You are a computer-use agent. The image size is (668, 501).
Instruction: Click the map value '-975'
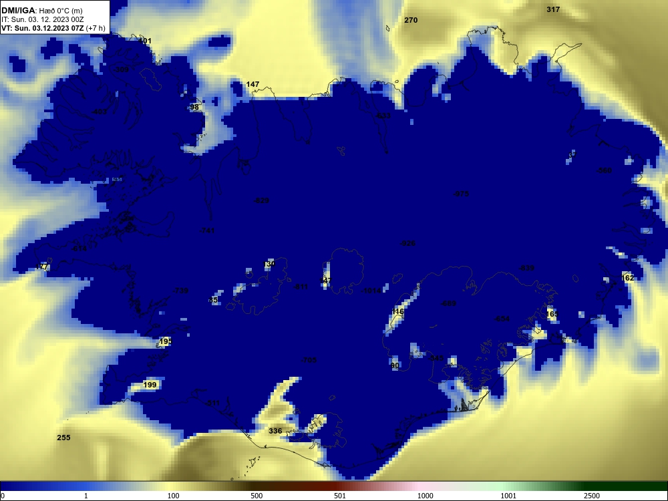click(460, 194)
